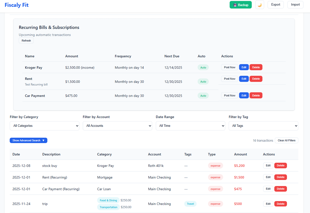
Task: Open the Filter by Account dropdown
Action: [117, 126]
